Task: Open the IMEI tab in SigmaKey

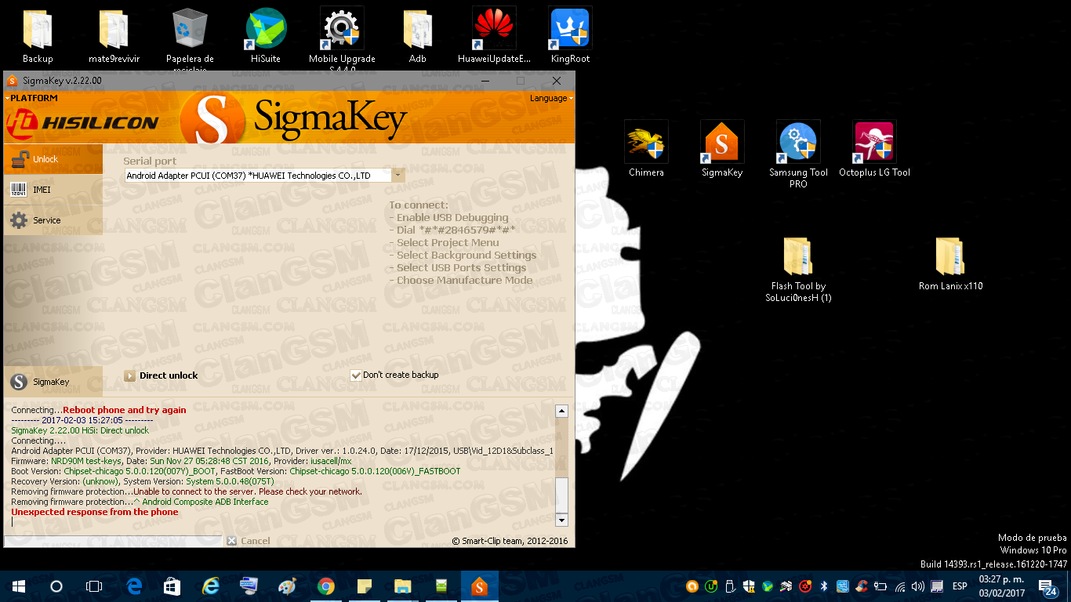Action: 53,190
